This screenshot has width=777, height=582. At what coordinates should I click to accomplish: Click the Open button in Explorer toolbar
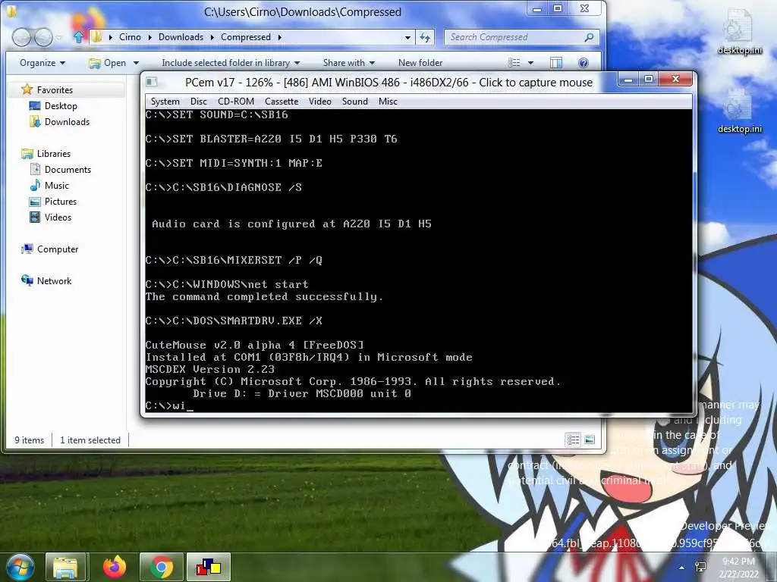108,63
